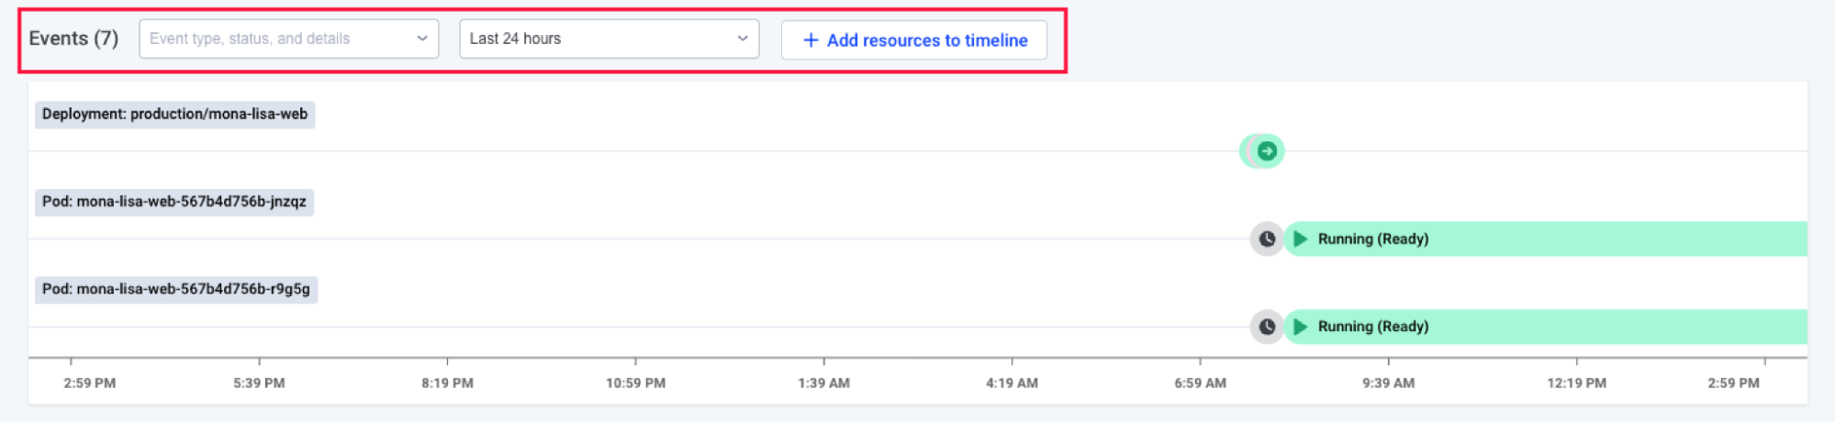Click the Running (Ready) bar for jnzqz pod
The image size is (1835, 422).
(1546, 239)
